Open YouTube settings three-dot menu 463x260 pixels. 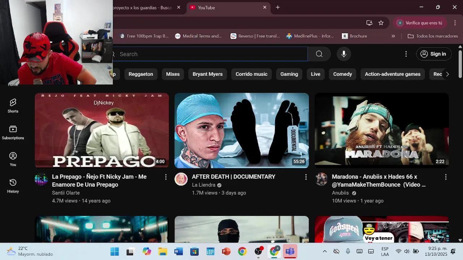click(x=406, y=54)
